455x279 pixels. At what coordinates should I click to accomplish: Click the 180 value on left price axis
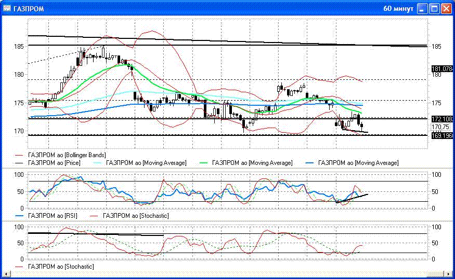point(19,75)
